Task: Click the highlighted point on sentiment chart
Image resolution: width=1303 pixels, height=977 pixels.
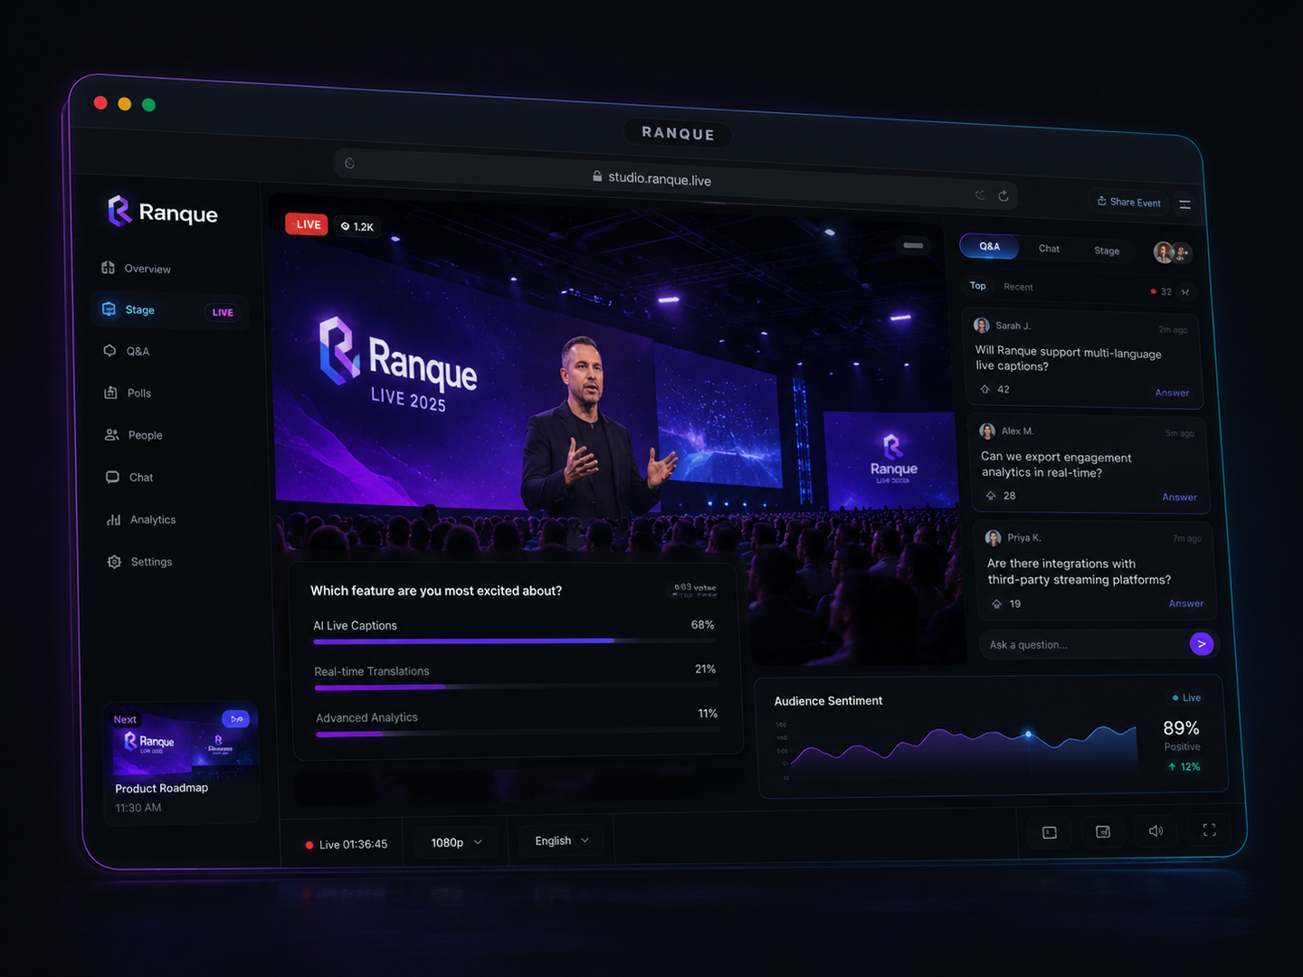Action: (x=1028, y=734)
